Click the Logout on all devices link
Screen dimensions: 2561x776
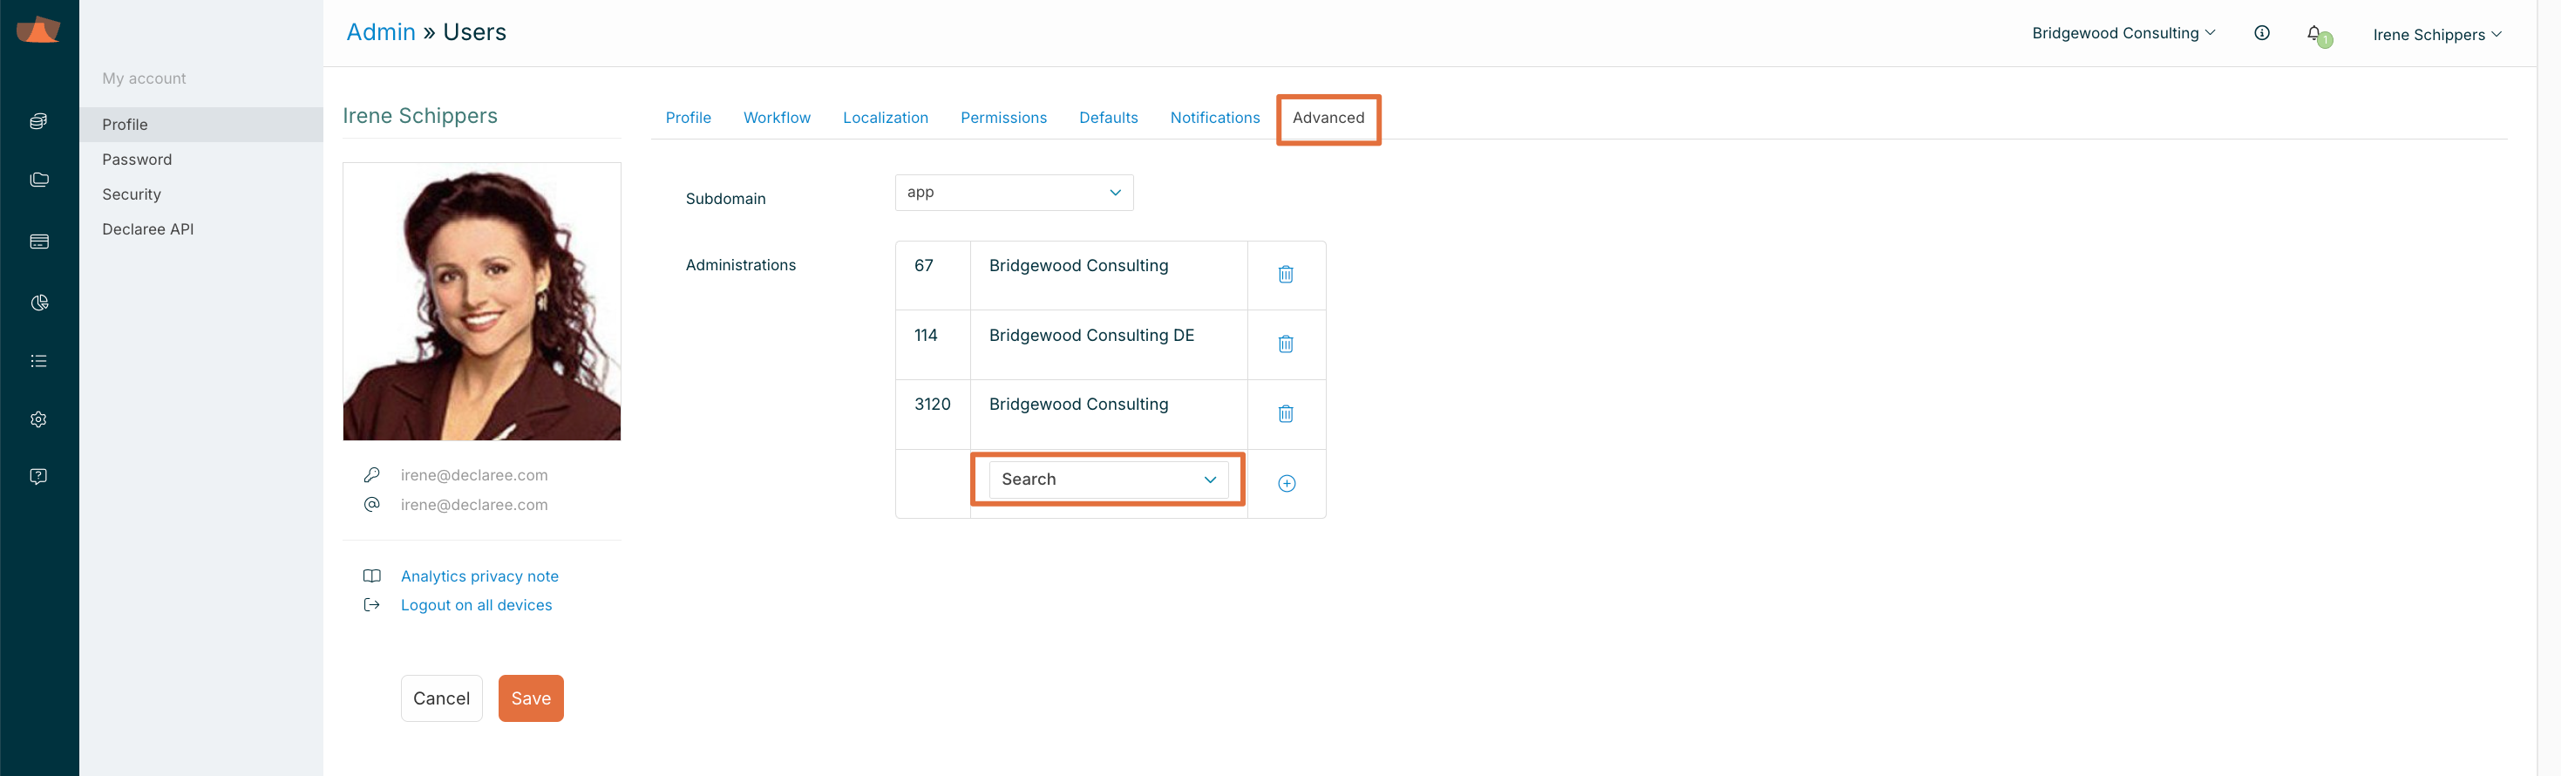point(475,605)
